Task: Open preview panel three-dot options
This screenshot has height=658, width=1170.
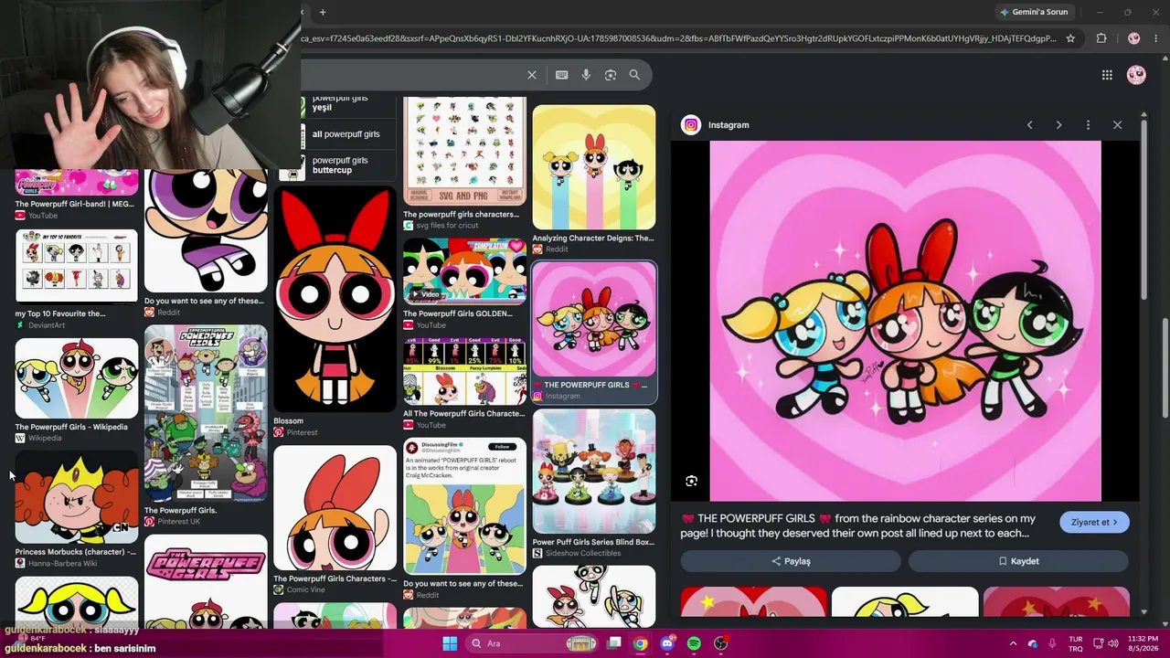Action: click(1088, 125)
